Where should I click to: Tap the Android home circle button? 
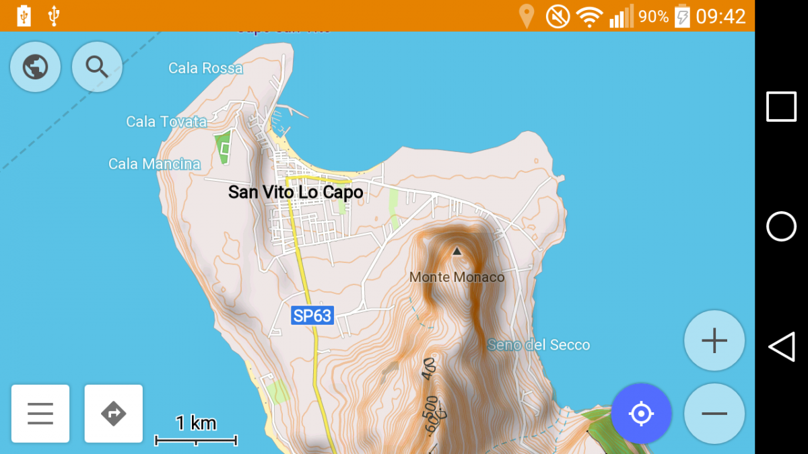[782, 227]
